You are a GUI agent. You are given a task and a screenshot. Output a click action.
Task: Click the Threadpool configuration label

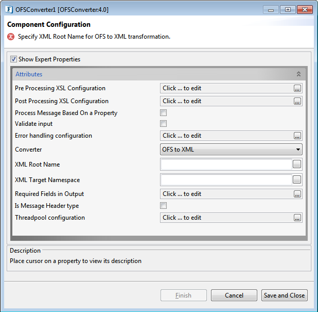[50, 218]
